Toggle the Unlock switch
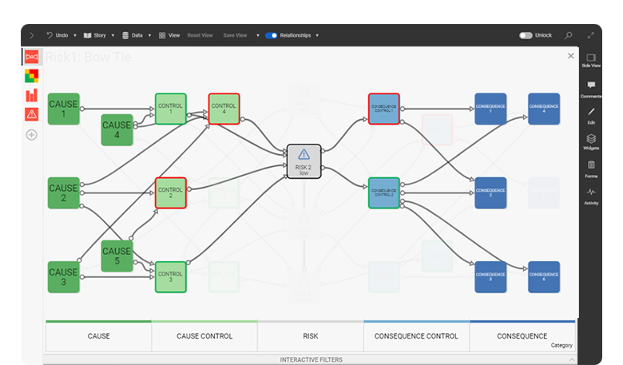Viewport: 623px width, 365px height. (x=526, y=35)
